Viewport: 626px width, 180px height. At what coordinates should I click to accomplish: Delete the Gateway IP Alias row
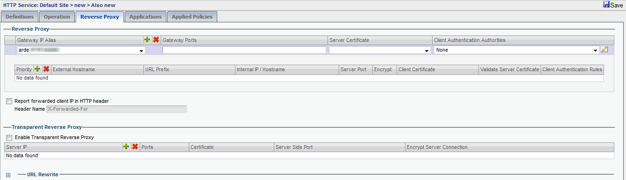point(156,40)
